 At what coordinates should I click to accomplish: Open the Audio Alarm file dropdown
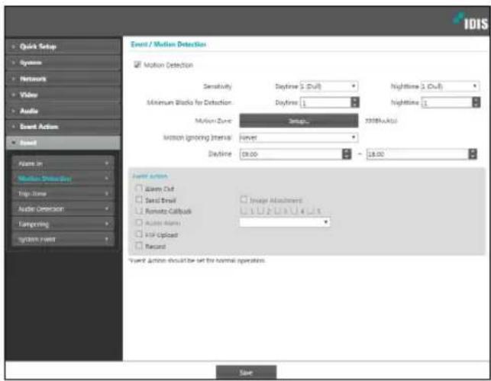tap(285, 222)
